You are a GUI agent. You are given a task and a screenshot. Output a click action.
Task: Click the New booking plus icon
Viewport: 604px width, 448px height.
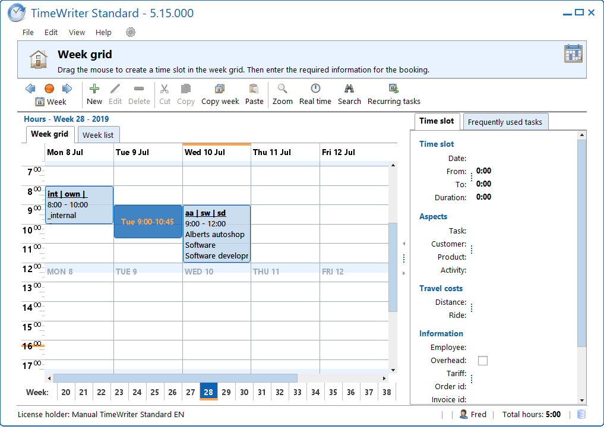[94, 89]
